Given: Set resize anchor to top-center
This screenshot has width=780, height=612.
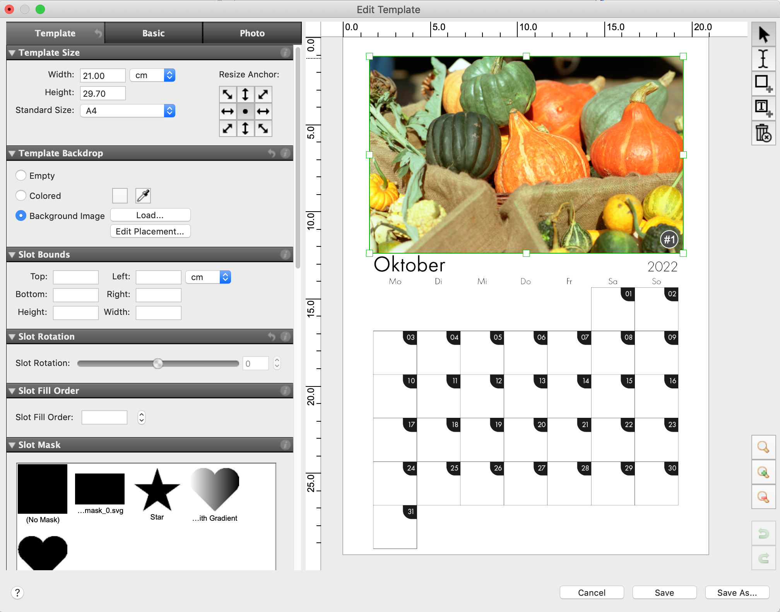Looking at the screenshot, I should (x=245, y=94).
